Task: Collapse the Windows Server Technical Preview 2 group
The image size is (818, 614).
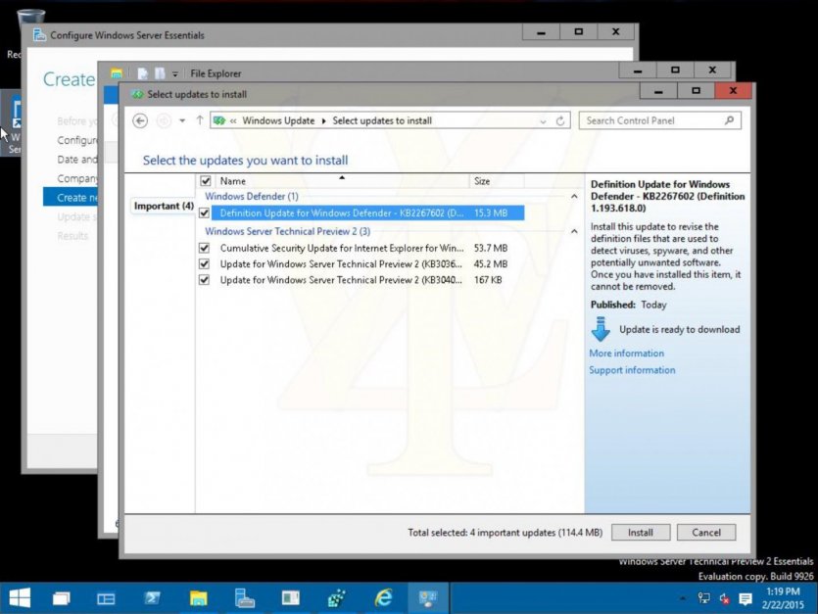Action: [x=574, y=231]
